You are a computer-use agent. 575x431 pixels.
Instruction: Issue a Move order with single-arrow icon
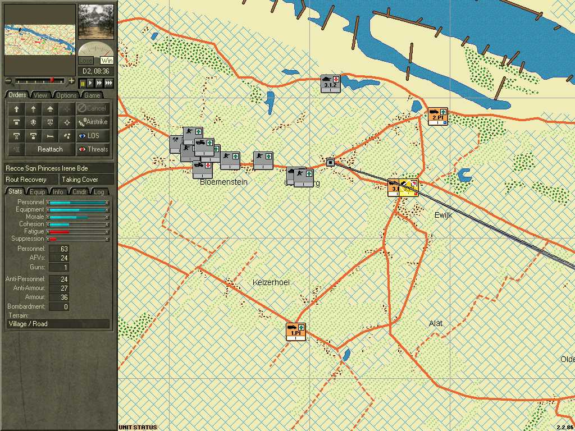pyautogui.click(x=16, y=108)
